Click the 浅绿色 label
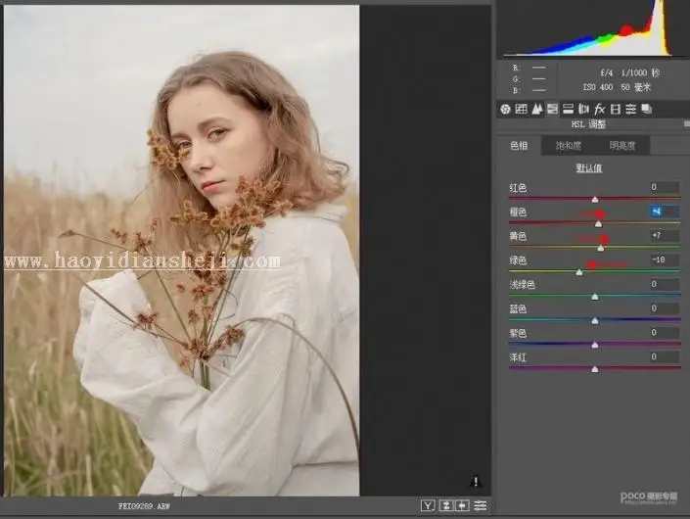Screen dimensions: 690x519 [x=523, y=285]
